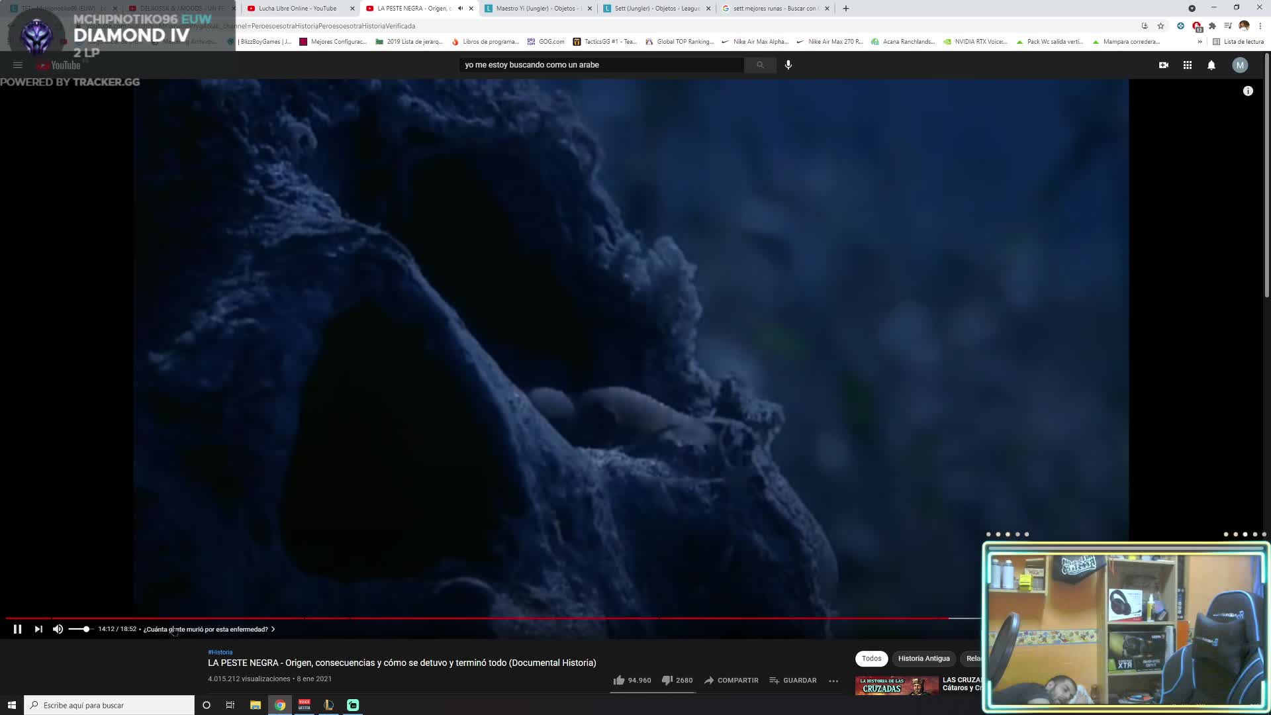Switch to the Lucha Libre Online tab

pos(297,9)
